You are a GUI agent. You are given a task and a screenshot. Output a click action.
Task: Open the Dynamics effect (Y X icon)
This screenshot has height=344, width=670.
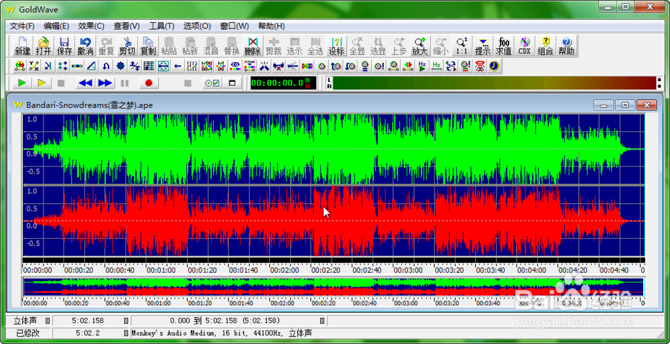34,66
